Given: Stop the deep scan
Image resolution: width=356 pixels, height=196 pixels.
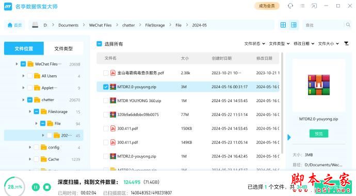Looking at the screenshot, I should tap(47, 187).
